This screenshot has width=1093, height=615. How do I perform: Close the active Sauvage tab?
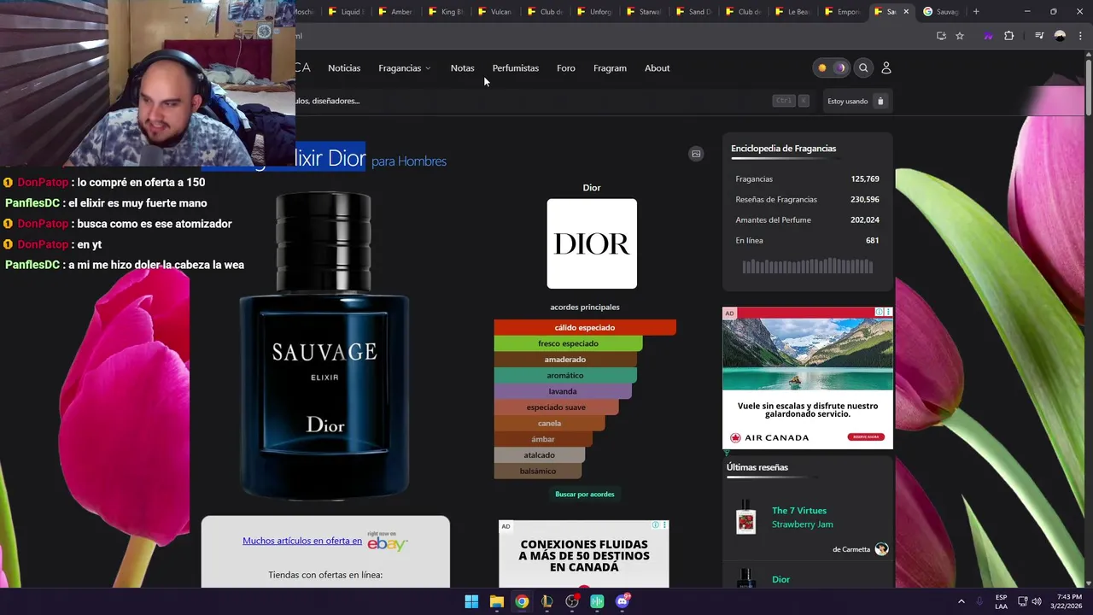906,11
